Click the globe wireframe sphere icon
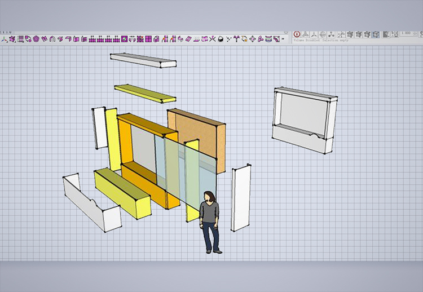423x292 pixels. [322, 34]
